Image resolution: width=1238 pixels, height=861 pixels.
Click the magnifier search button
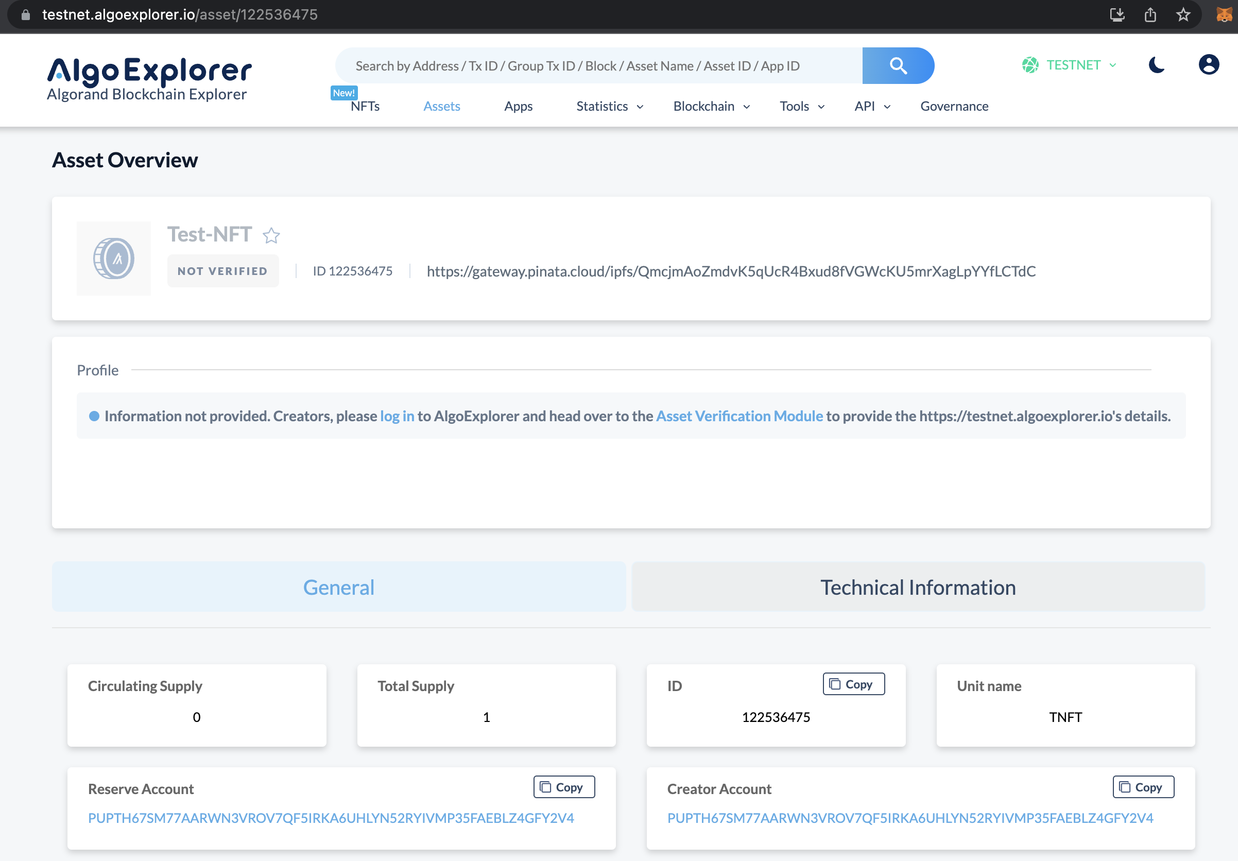coord(897,66)
